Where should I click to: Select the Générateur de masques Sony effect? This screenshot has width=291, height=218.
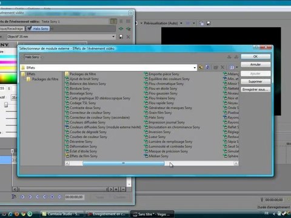tap(170, 108)
